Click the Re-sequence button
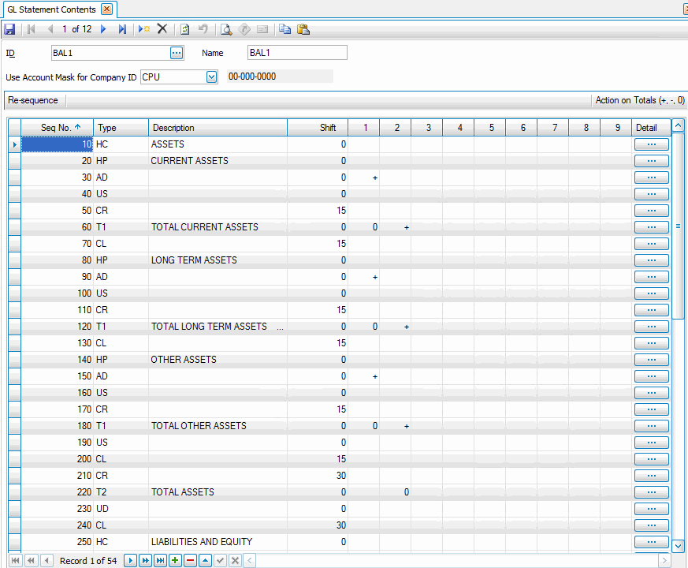This screenshot has height=568, width=688. point(33,100)
